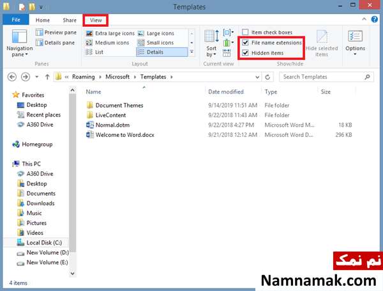Image resolution: width=383 pixels, height=291 pixels.
Task: Choose Extra large icons layout
Action: pyautogui.click(x=110, y=33)
